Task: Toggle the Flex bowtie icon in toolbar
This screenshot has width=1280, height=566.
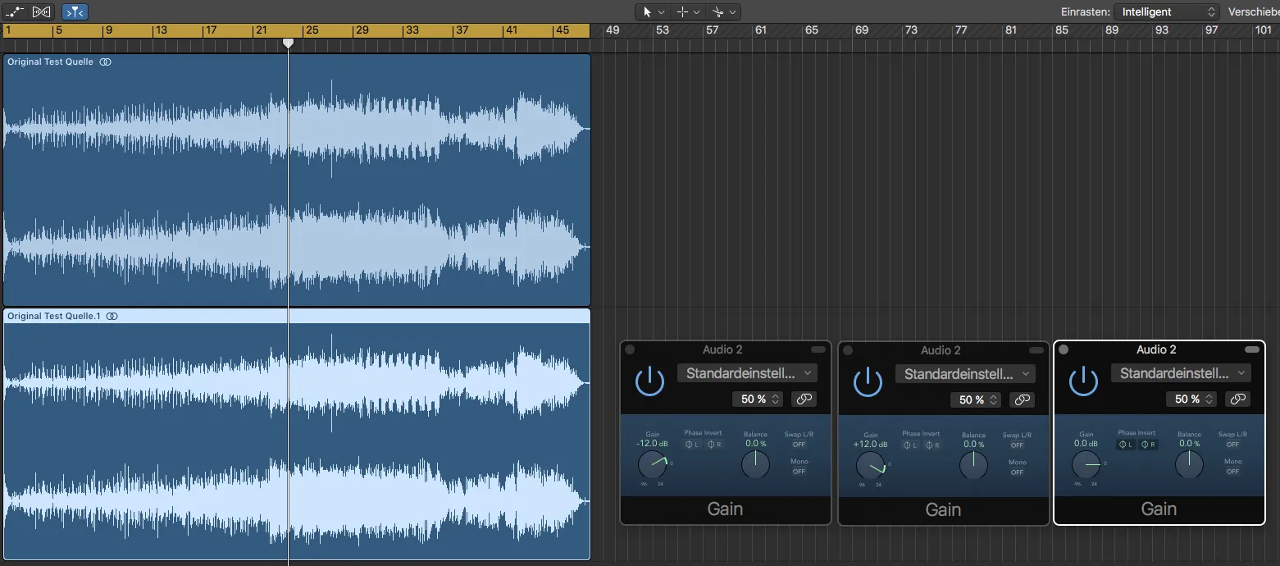Action: click(x=43, y=11)
